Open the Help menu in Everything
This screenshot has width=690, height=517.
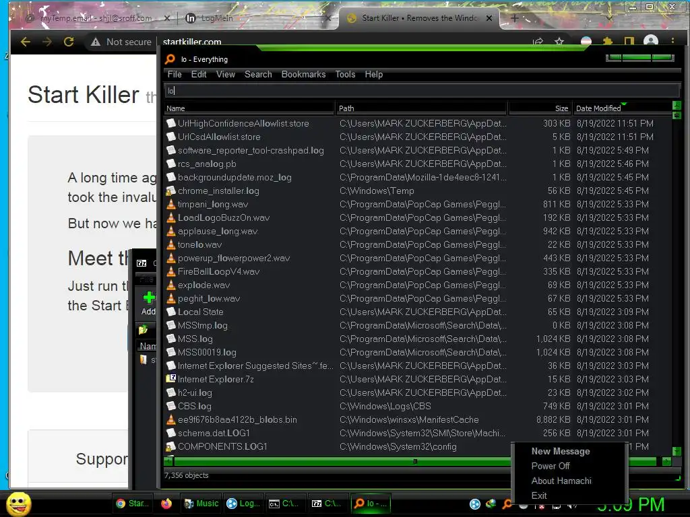coord(373,74)
